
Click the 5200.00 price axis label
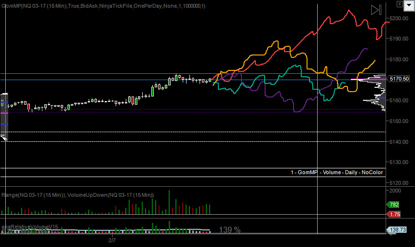pyautogui.click(x=399, y=18)
